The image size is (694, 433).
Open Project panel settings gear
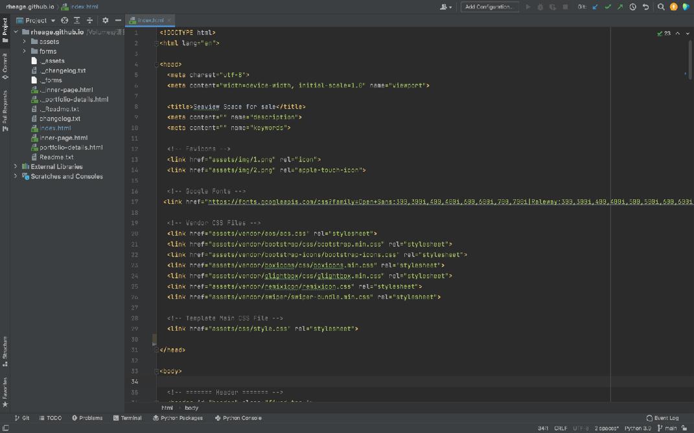click(x=106, y=20)
